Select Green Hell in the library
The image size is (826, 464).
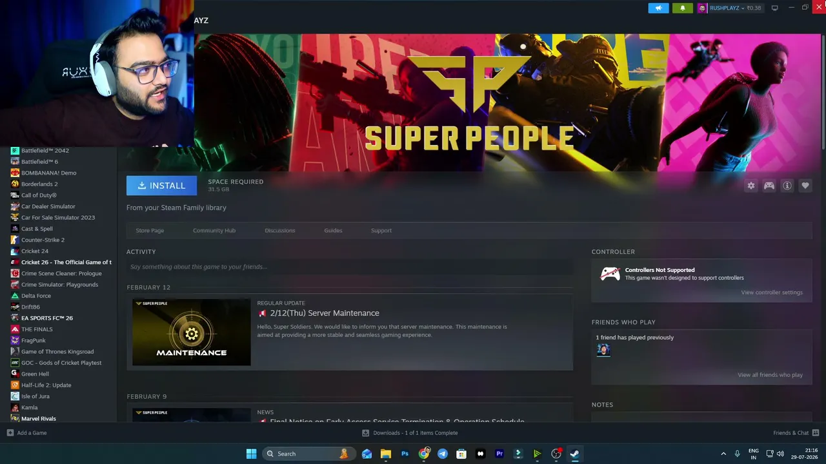click(x=35, y=374)
